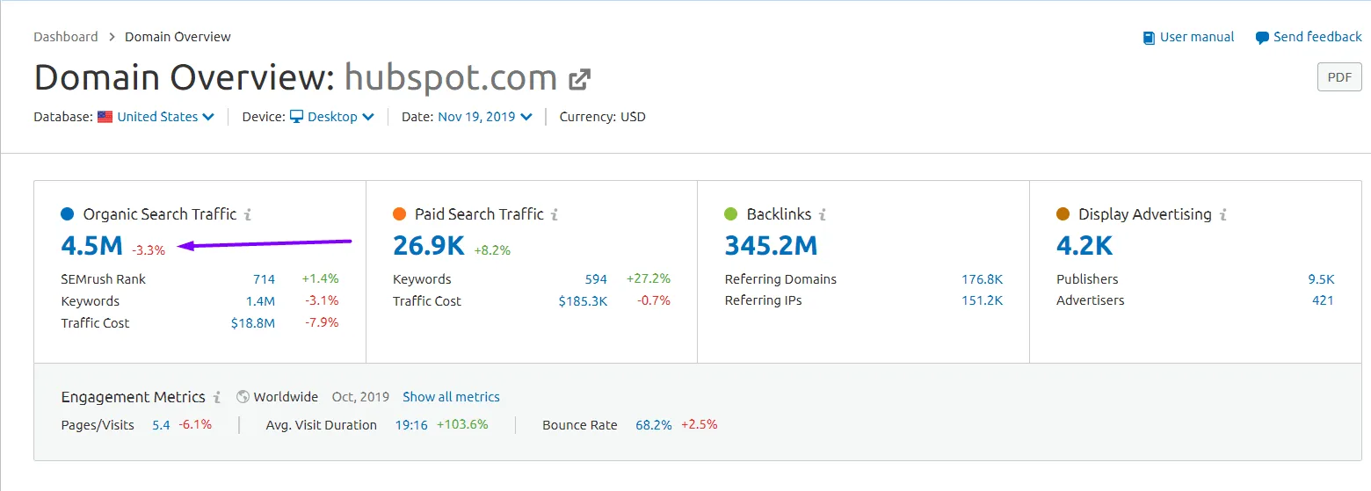Viewport: 1371px width, 491px height.
Task: Click the Organic Search Traffic heading
Action: [x=160, y=214]
